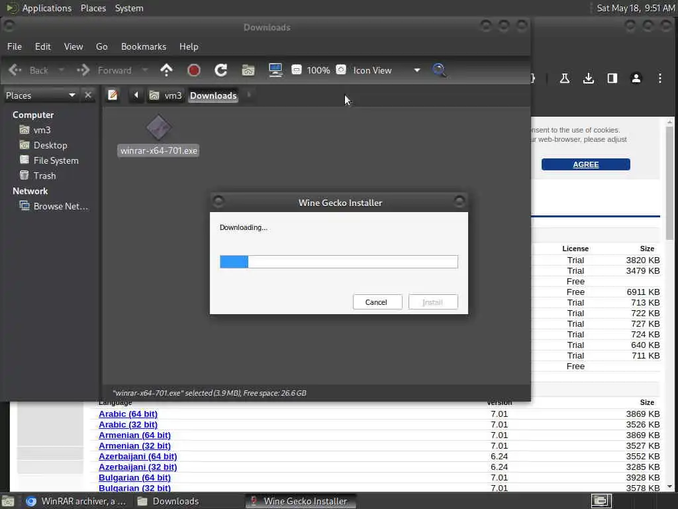Open the Bookmarks menu
Viewport: 678px width, 509px height.
(144, 46)
